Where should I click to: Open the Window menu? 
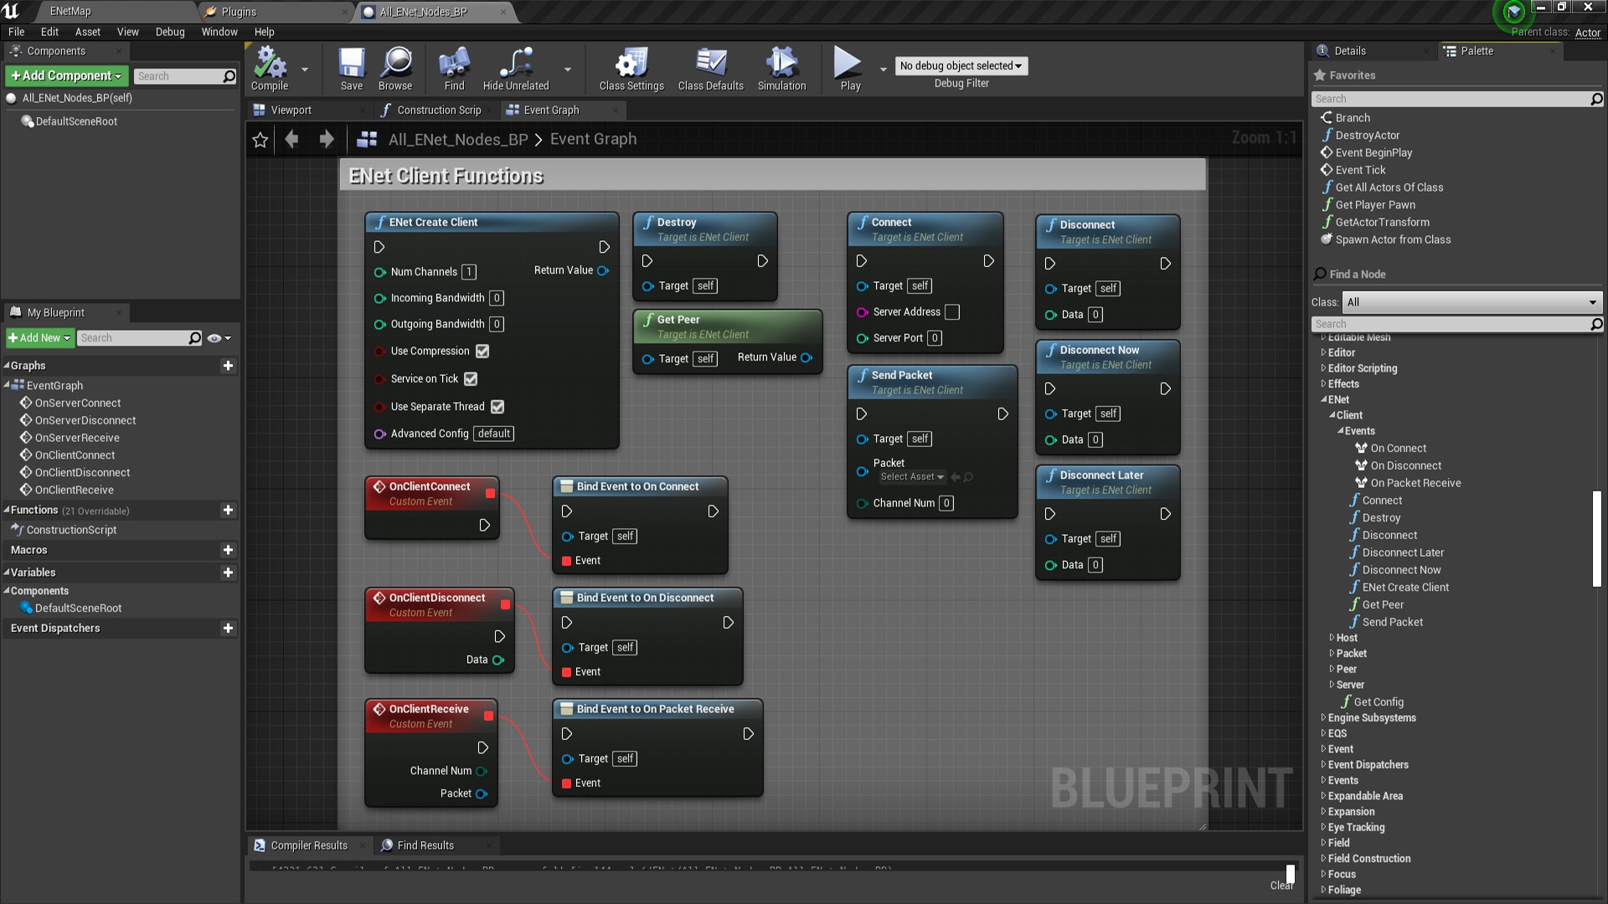219,32
